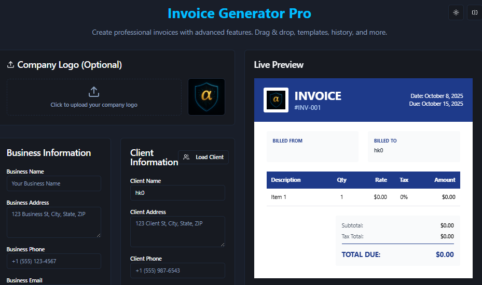Click 'Due: October 15, 2025' in preview

pyautogui.click(x=436, y=104)
